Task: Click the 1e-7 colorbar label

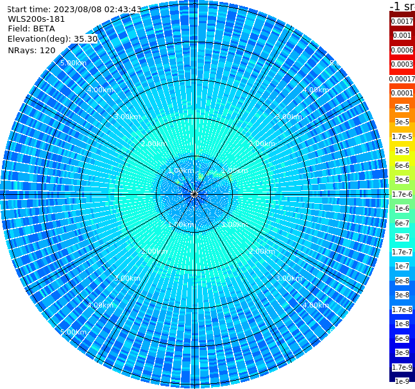Action: [x=402, y=266]
